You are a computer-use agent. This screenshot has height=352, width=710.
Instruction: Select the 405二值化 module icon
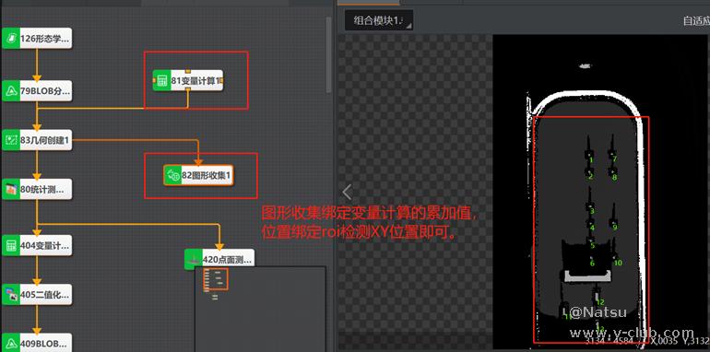(x=11, y=295)
